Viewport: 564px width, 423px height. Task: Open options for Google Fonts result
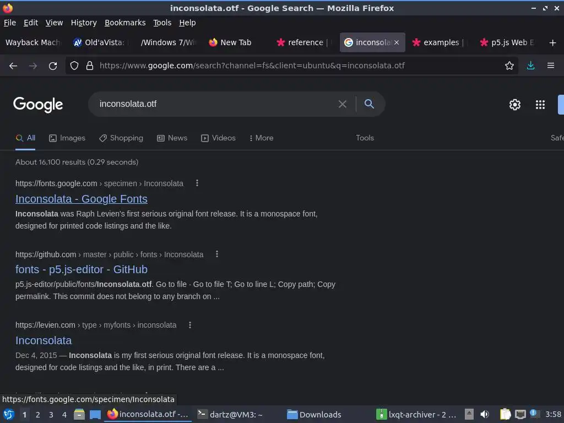pos(197,183)
